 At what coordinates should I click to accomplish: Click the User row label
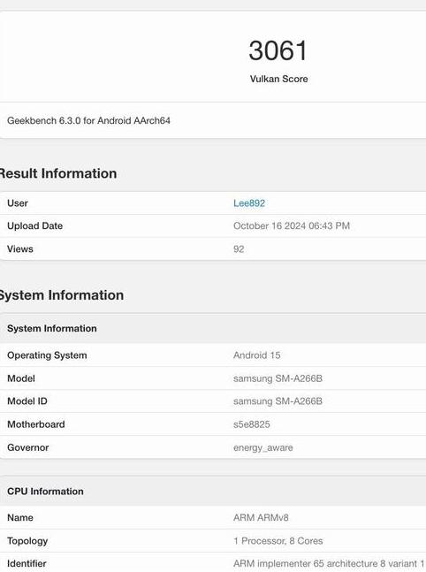click(18, 203)
